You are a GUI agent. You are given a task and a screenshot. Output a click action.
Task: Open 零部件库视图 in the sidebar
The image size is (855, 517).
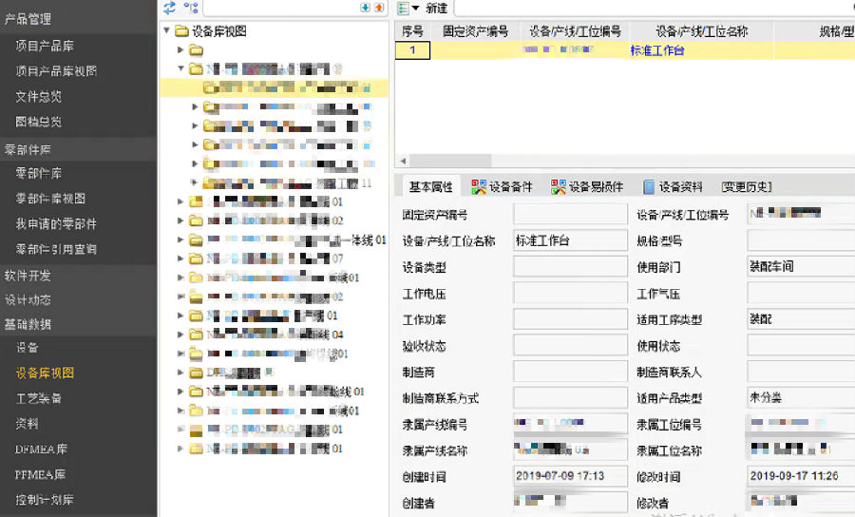[x=50, y=199]
